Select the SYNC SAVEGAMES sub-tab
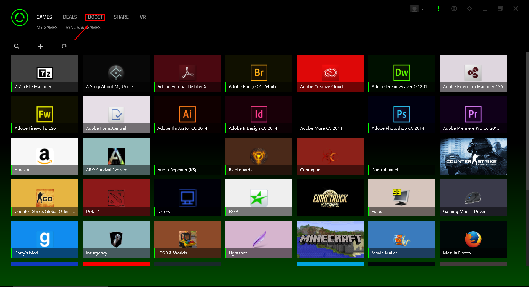 click(83, 28)
